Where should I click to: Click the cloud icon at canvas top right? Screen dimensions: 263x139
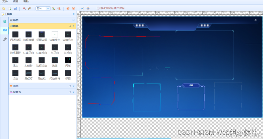click(x=256, y=20)
